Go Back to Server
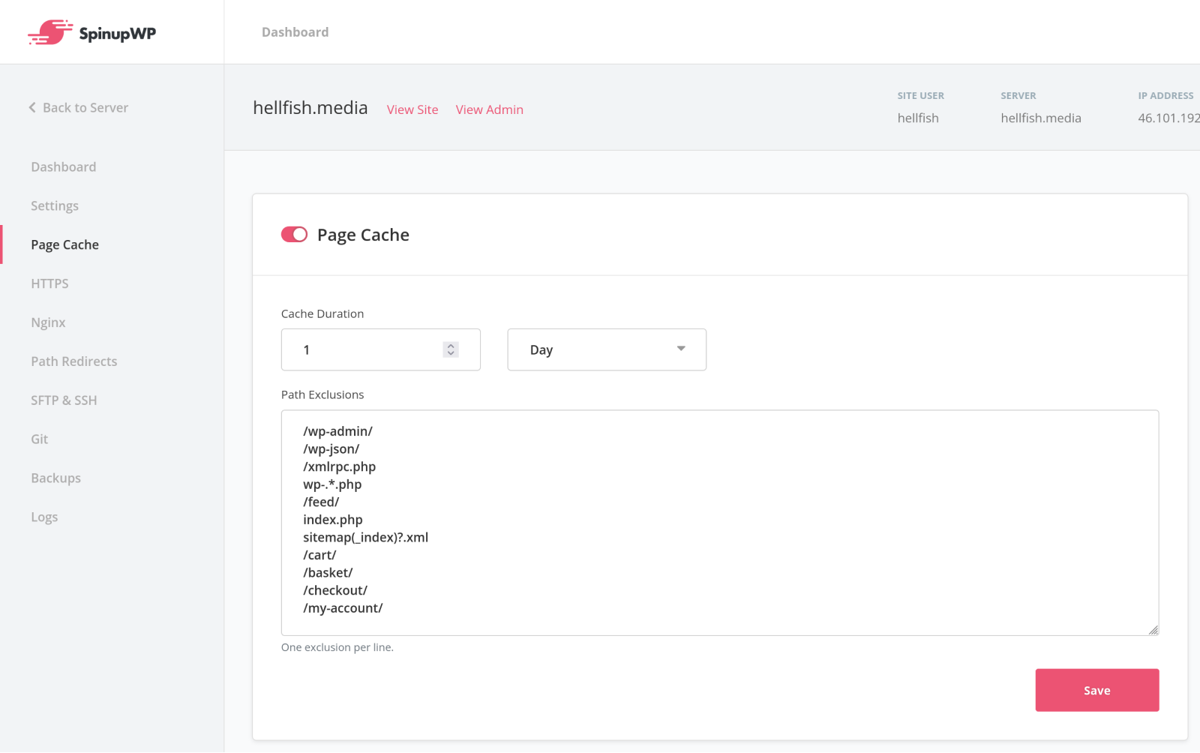The width and height of the screenshot is (1200, 753). (79, 107)
